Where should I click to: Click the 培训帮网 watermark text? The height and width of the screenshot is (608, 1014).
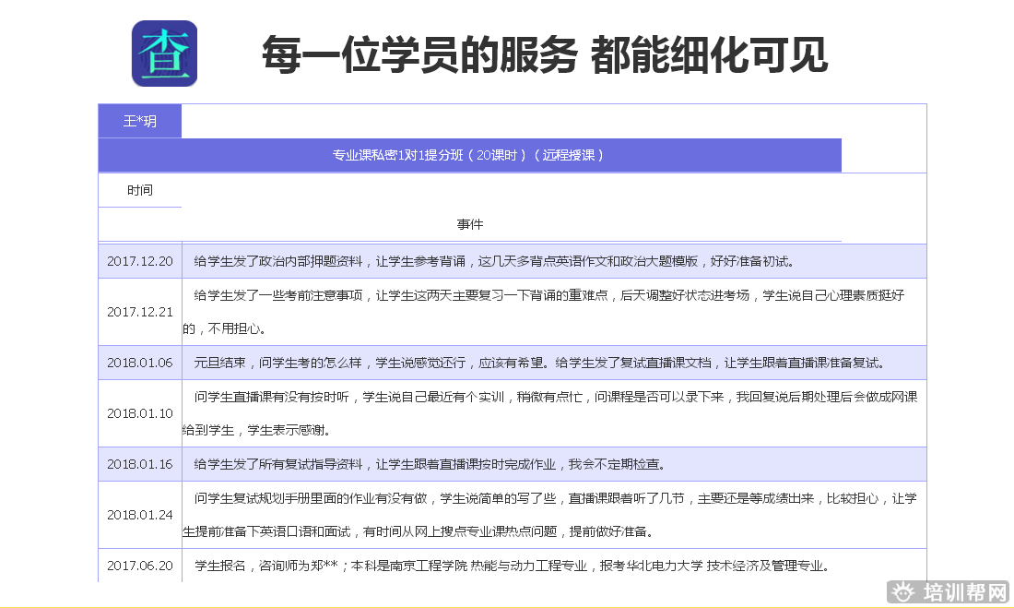(x=963, y=592)
